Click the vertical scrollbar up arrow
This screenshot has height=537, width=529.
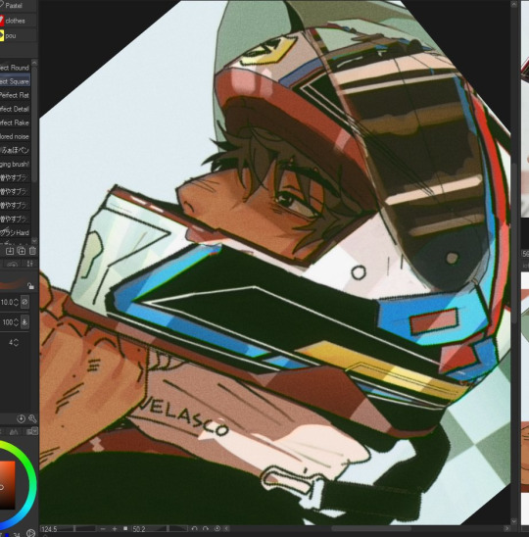click(x=514, y=4)
